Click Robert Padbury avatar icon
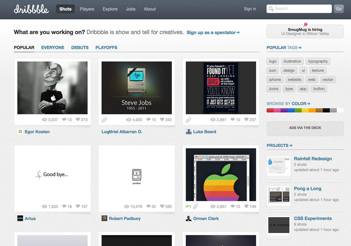 point(104,218)
